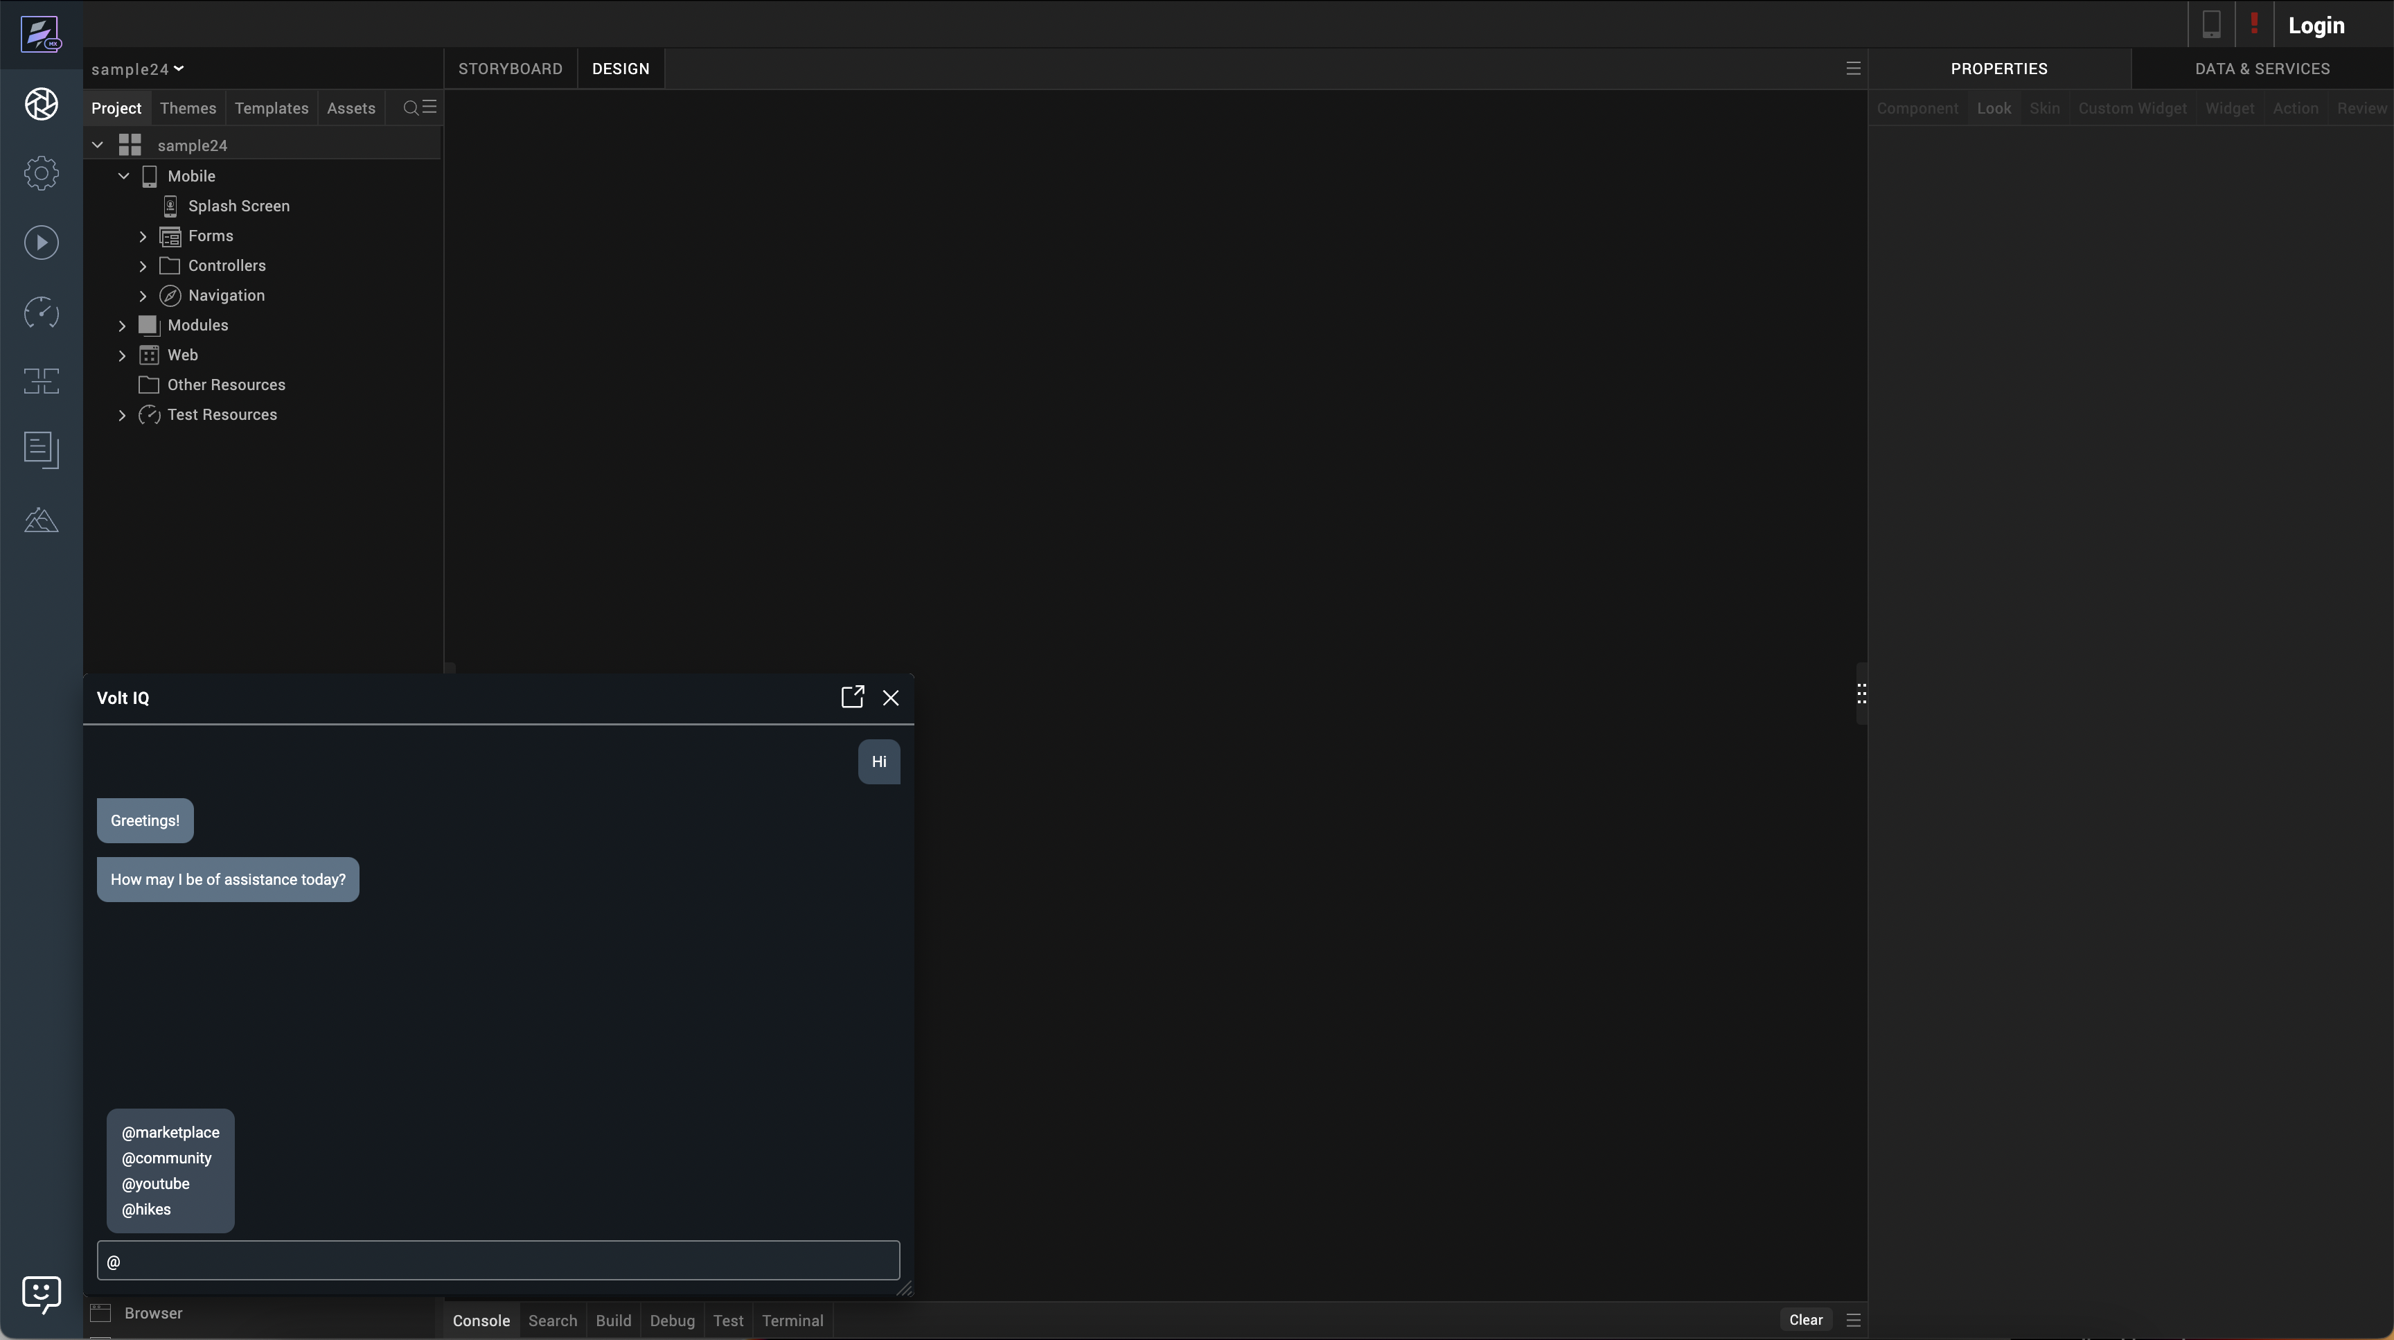Click the run play icon in sidebar
Image resolution: width=2394 pixels, height=1340 pixels.
pyautogui.click(x=41, y=243)
